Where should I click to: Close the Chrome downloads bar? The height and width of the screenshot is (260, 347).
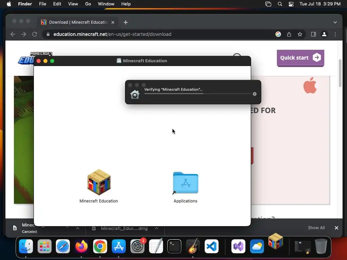click(x=336, y=228)
